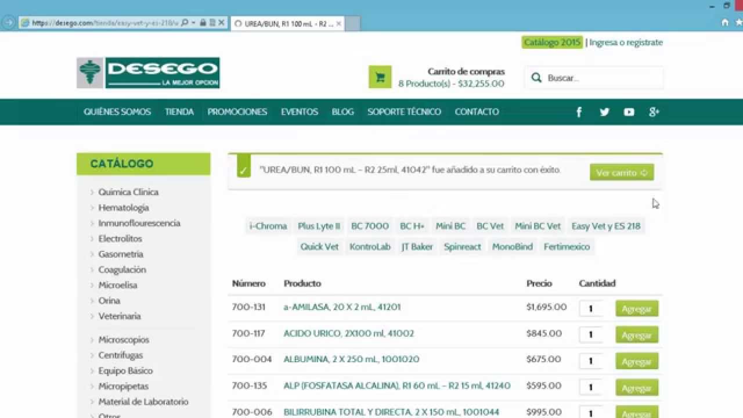Open Catálogo 2015 link
This screenshot has height=418, width=743.
click(552, 42)
